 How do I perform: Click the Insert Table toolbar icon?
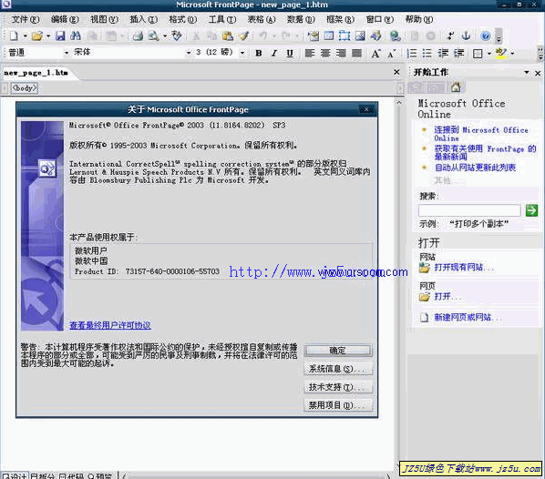(x=329, y=36)
